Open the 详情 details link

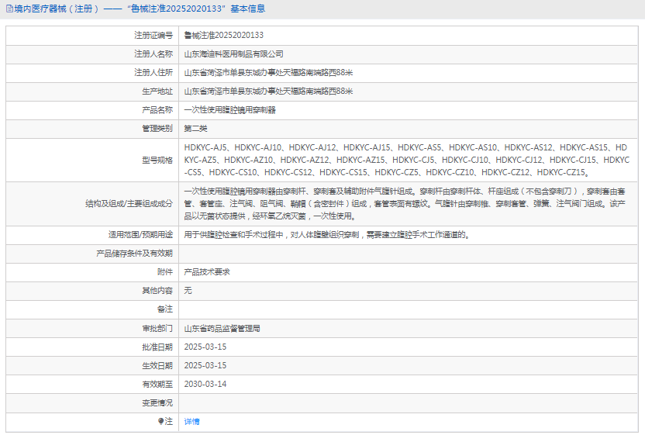tap(191, 421)
